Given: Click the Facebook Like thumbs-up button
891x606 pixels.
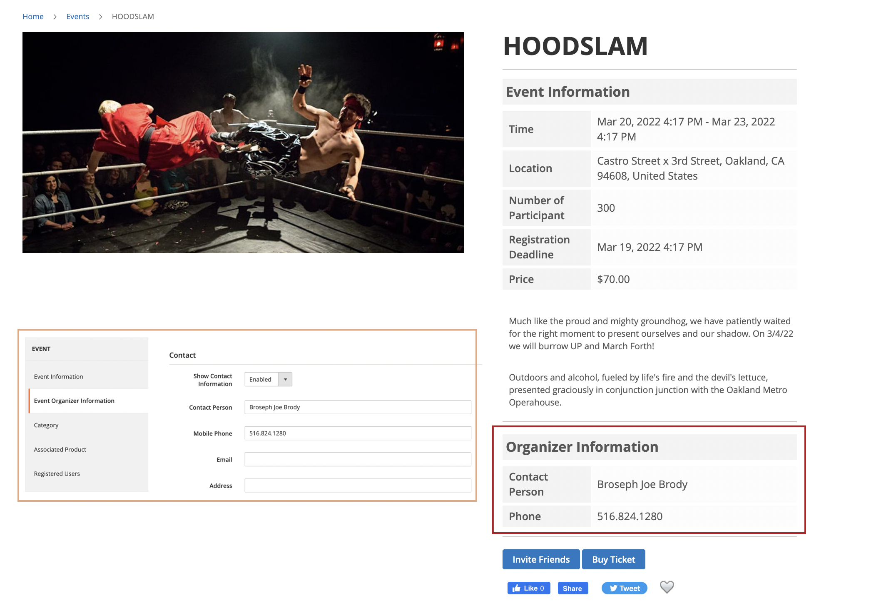Looking at the screenshot, I should (528, 588).
